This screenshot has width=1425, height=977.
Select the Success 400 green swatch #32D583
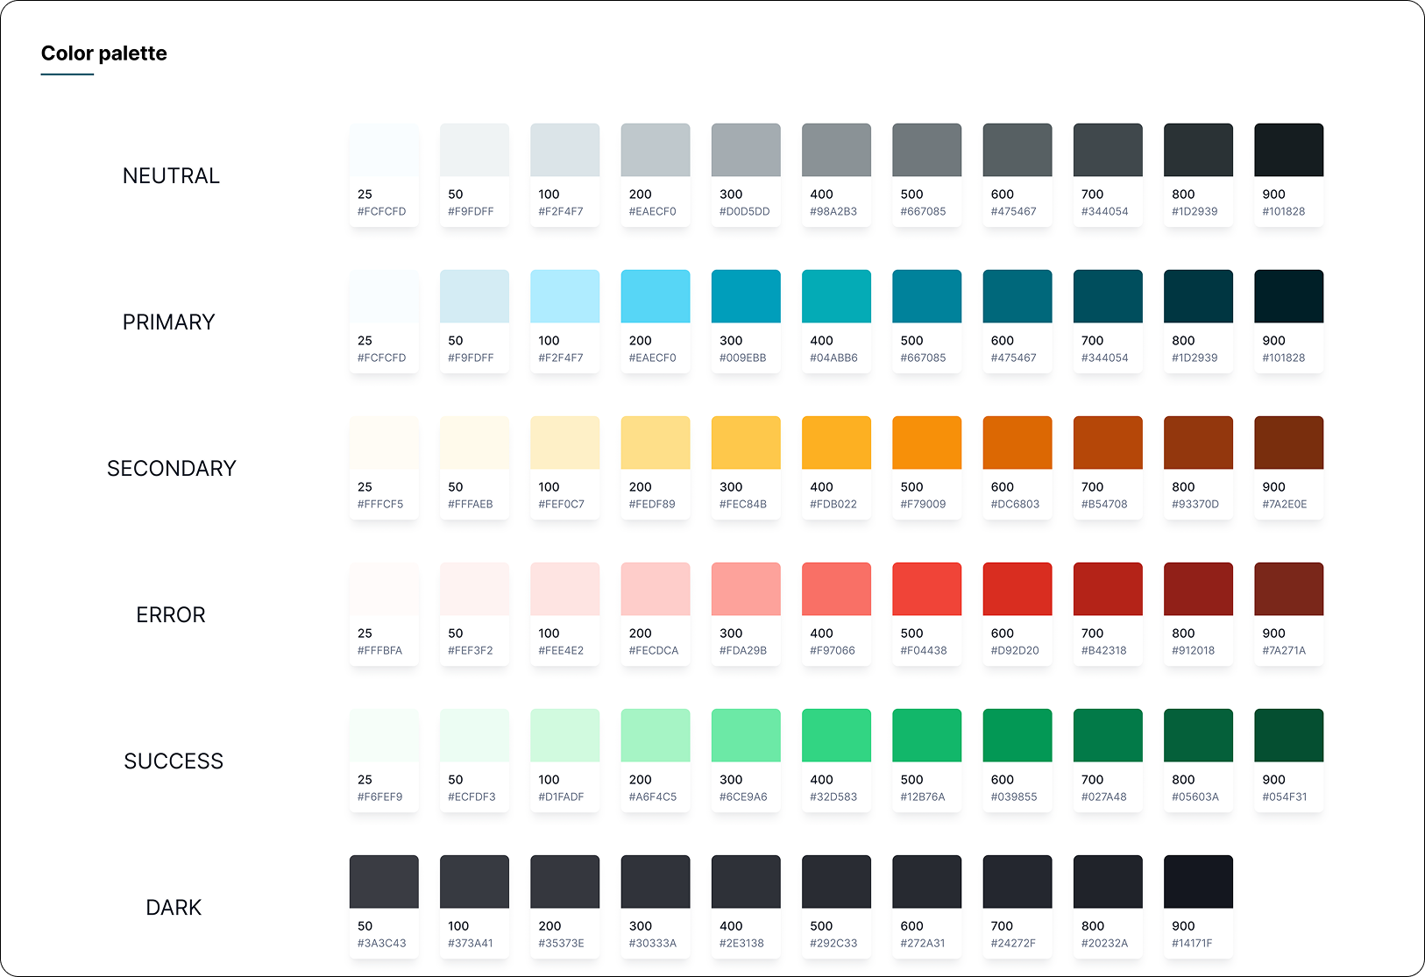836,735
